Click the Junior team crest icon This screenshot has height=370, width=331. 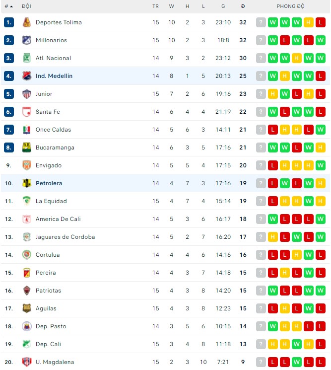pyautogui.click(x=27, y=94)
